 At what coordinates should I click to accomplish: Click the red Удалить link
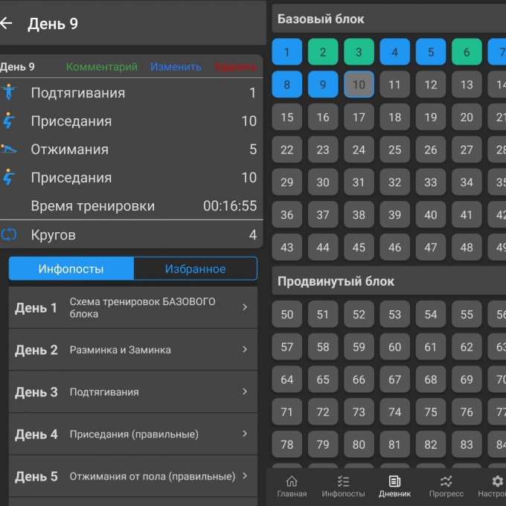[235, 67]
